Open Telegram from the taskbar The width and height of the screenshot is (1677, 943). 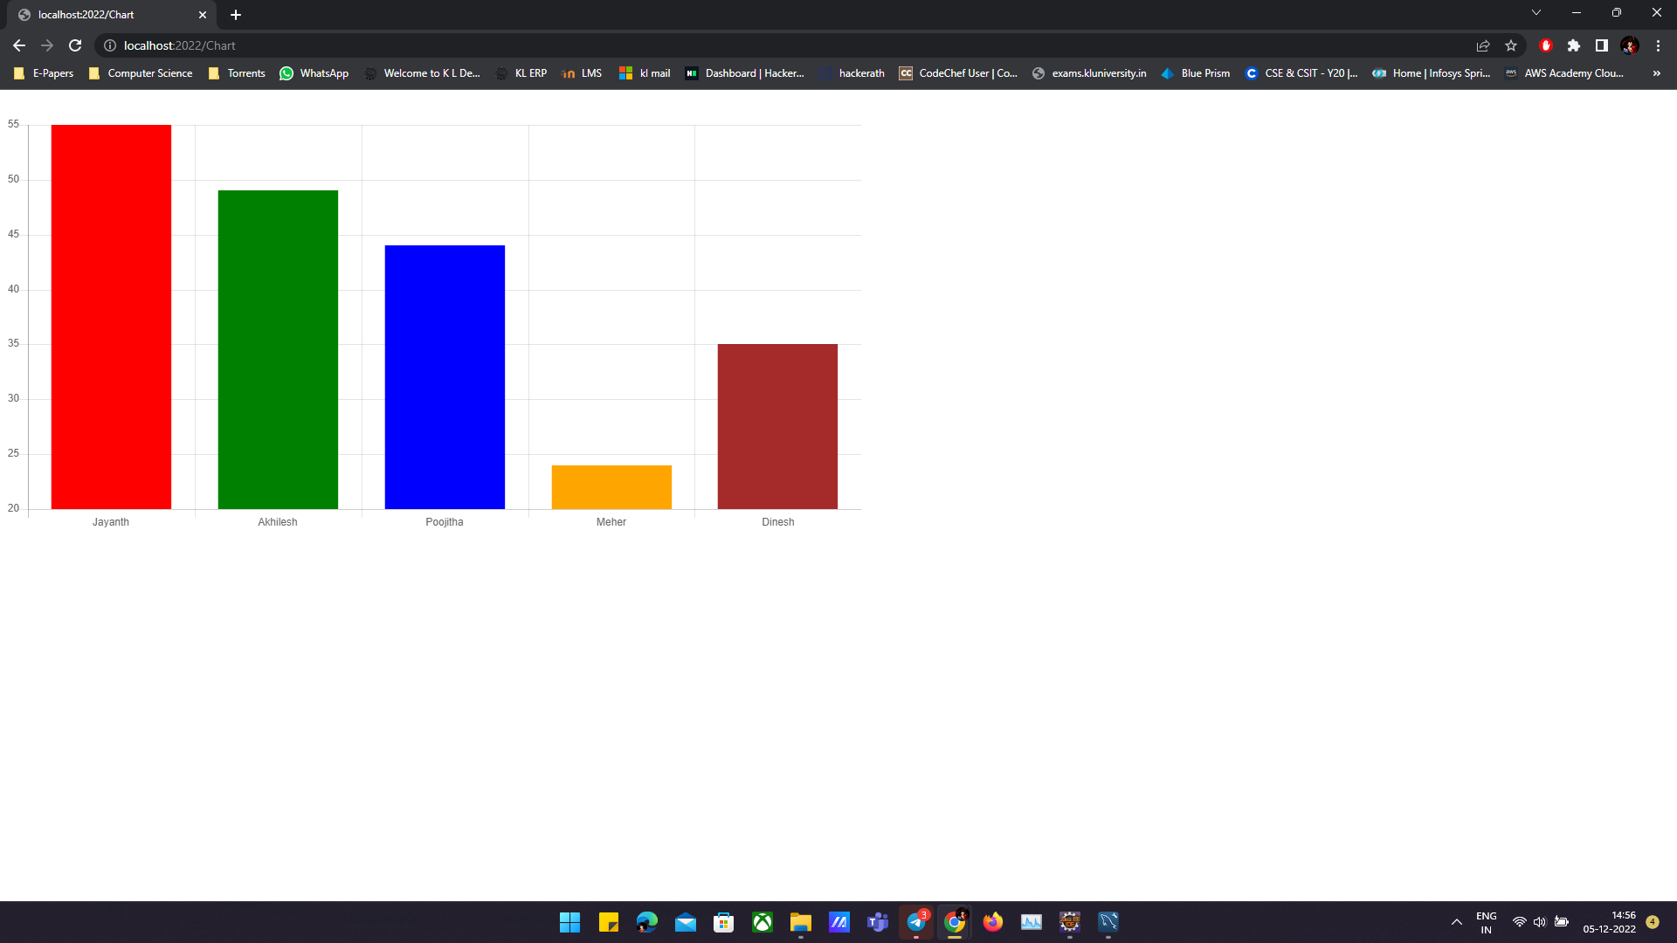coord(916,922)
